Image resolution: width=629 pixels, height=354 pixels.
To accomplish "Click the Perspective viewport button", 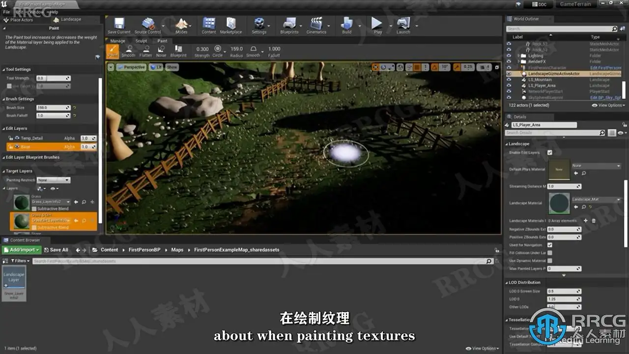I will 131,67.
